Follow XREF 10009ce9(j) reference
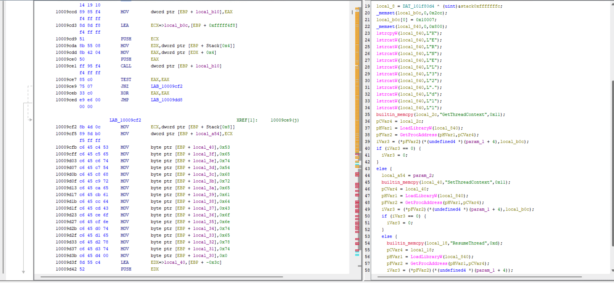 coord(285,120)
